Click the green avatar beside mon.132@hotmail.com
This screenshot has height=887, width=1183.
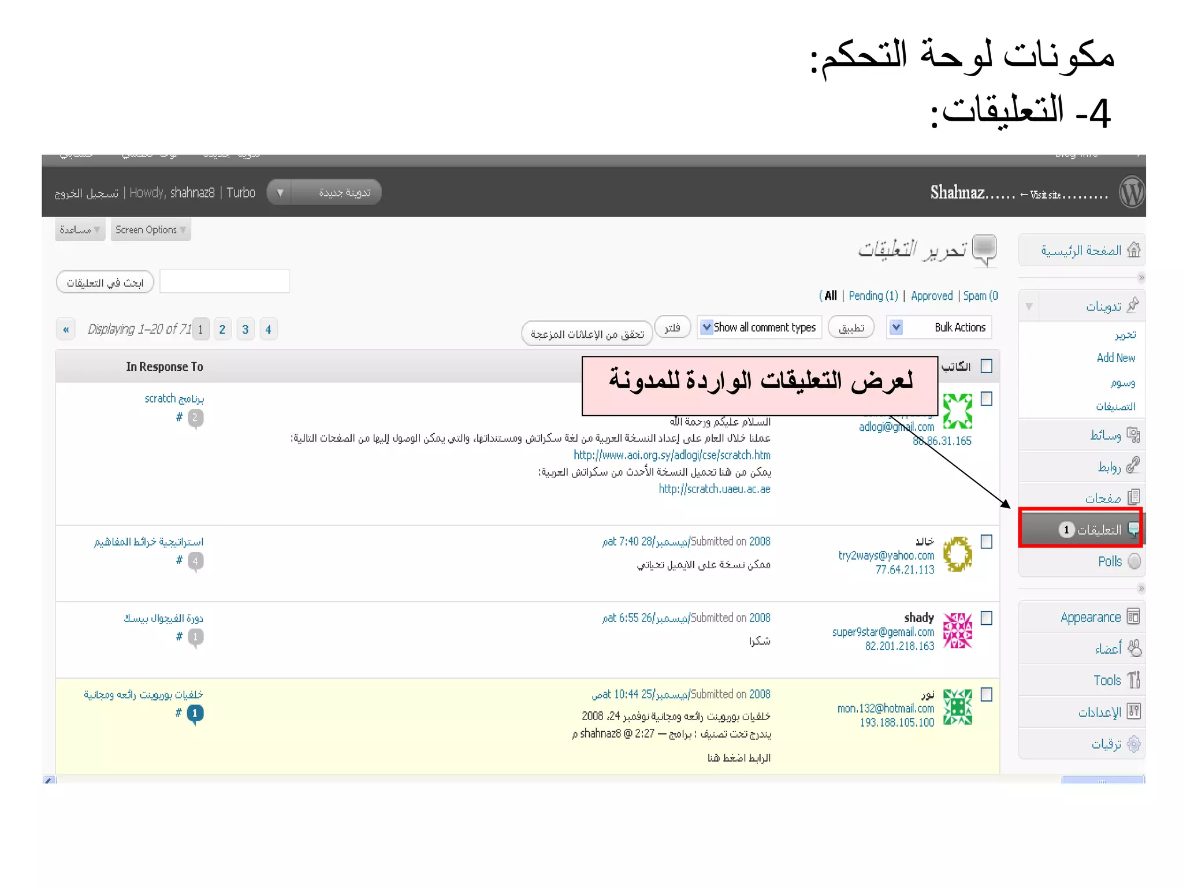pos(957,707)
